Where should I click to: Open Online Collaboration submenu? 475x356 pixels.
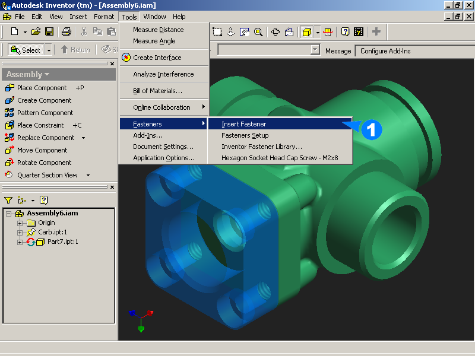tap(164, 107)
